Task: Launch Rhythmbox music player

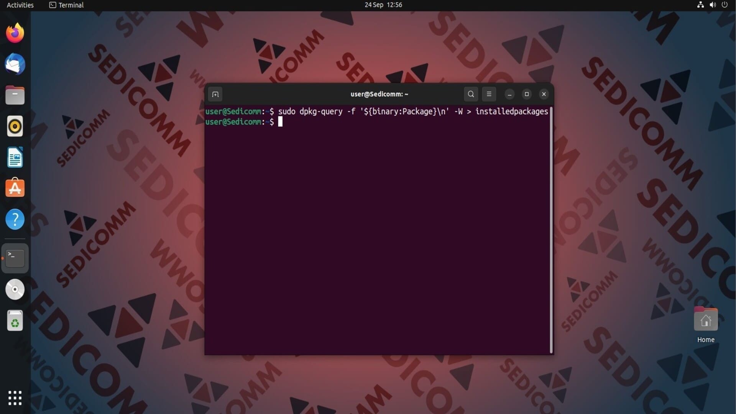Action: point(15,126)
